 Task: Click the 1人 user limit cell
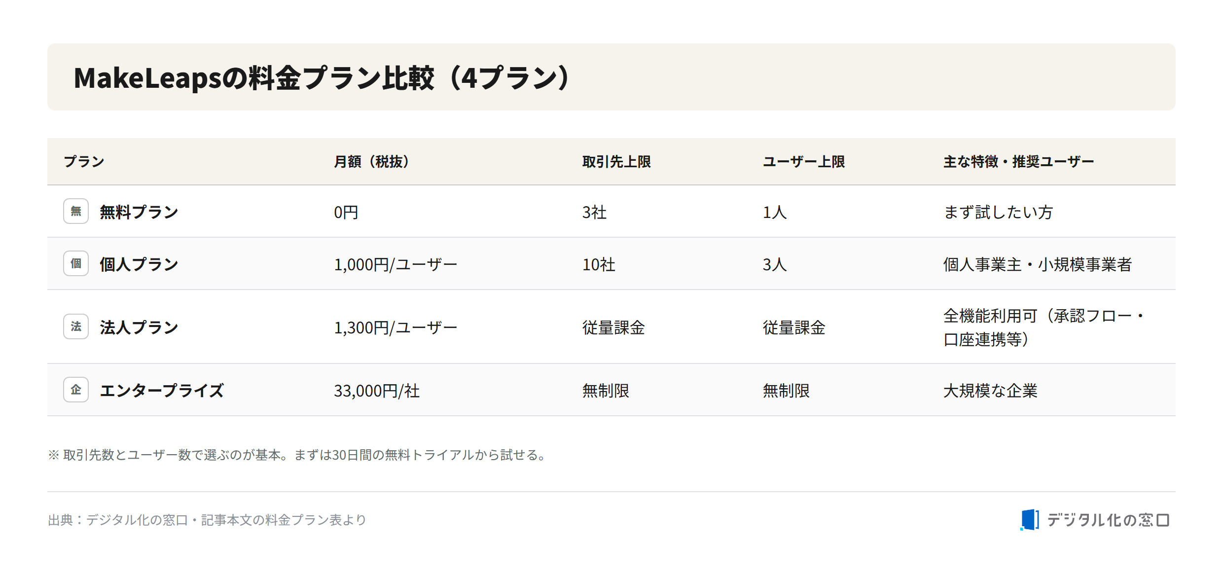pyautogui.click(x=775, y=212)
